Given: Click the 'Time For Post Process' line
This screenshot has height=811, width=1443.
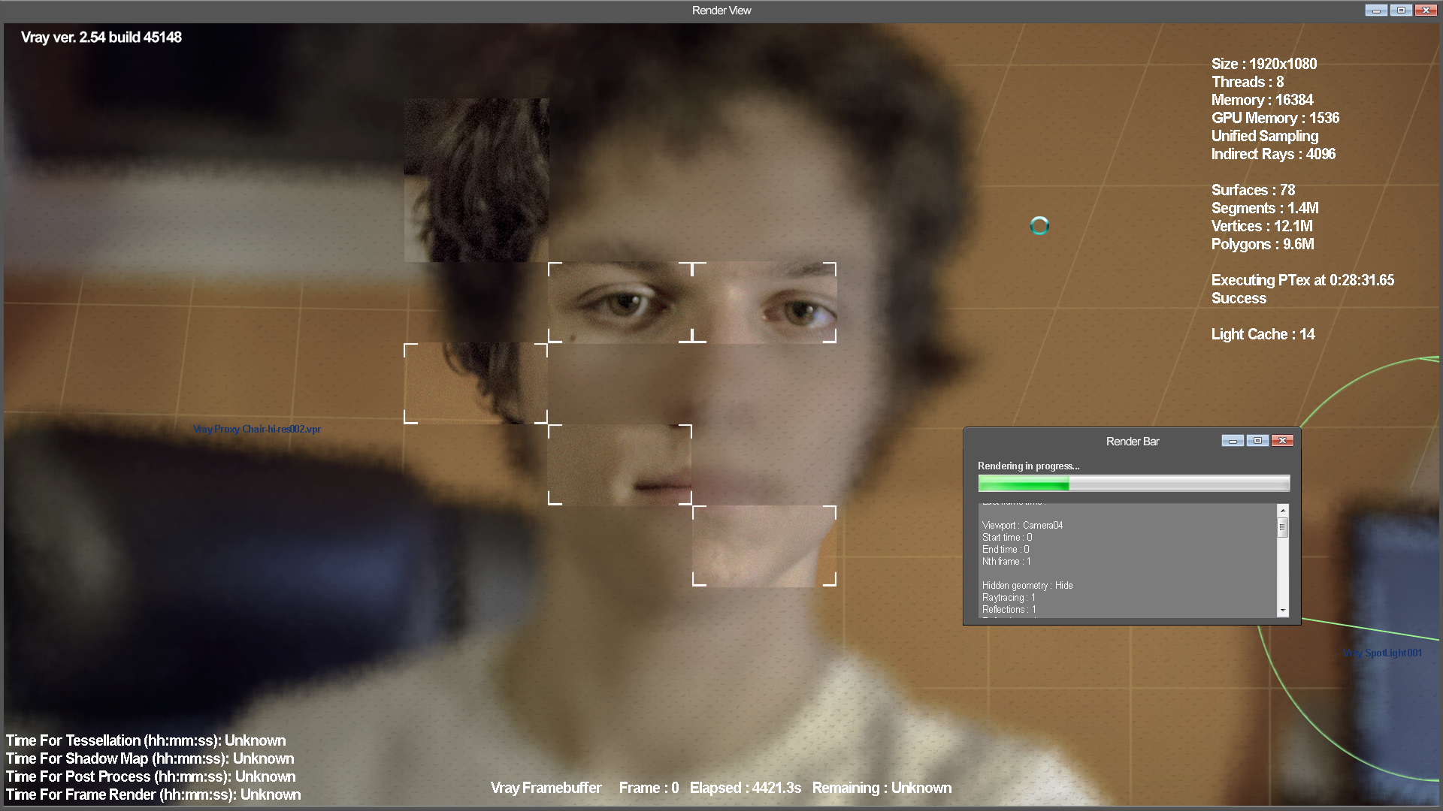Looking at the screenshot, I should 151,776.
